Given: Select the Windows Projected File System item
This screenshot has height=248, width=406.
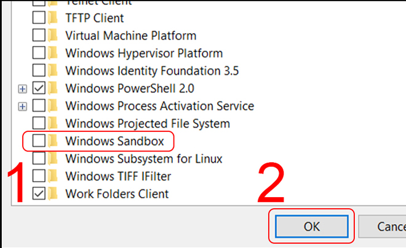Looking at the screenshot, I should click(148, 123).
